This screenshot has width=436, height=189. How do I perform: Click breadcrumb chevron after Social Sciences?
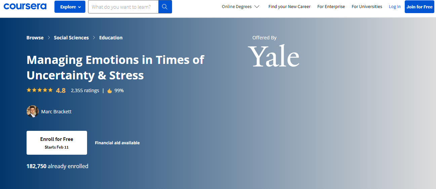tap(94, 38)
